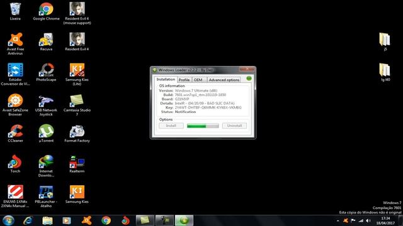Select the product key text in Loader
The height and width of the screenshot is (226, 403).
coord(208,107)
